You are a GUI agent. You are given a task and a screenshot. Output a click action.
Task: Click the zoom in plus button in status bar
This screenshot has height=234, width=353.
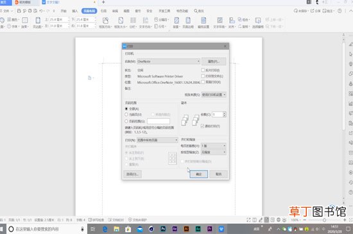pyautogui.click(x=345, y=220)
